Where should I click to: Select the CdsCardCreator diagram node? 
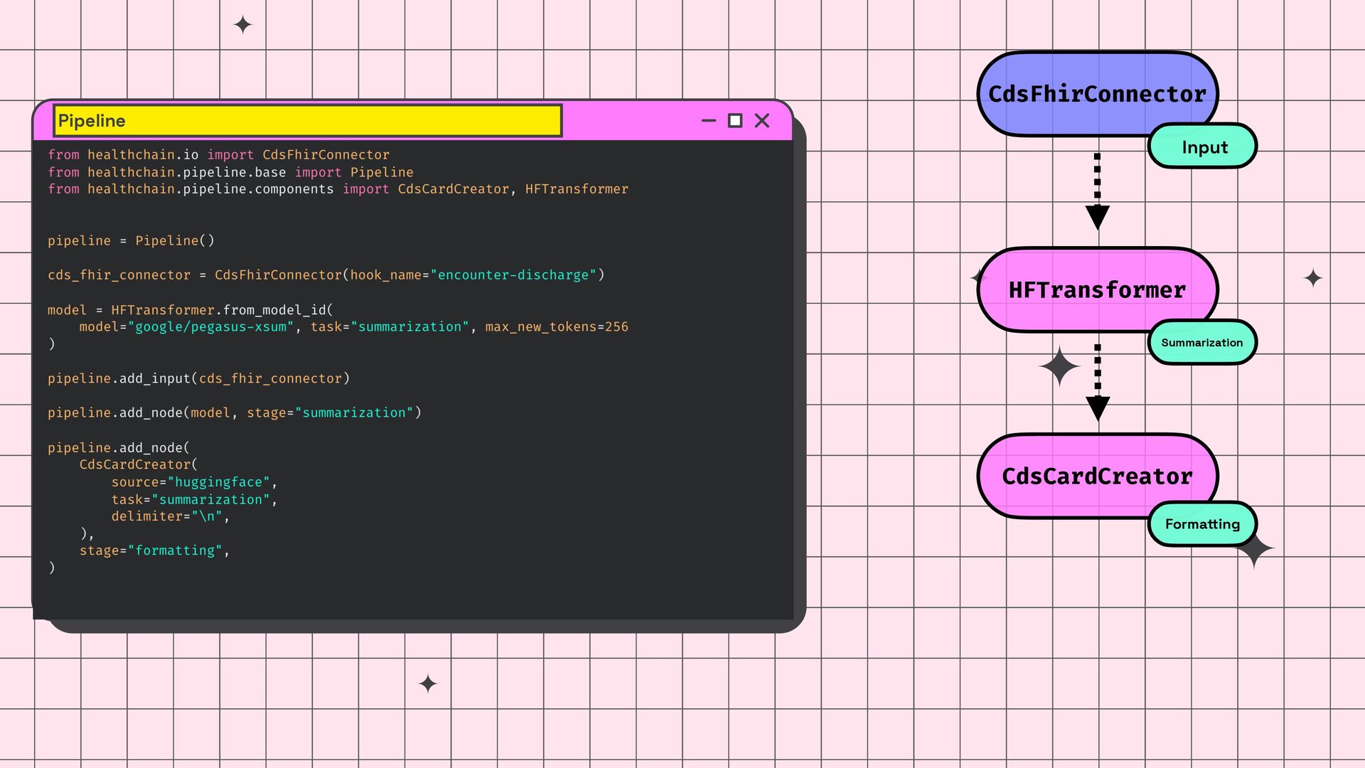point(1097,476)
